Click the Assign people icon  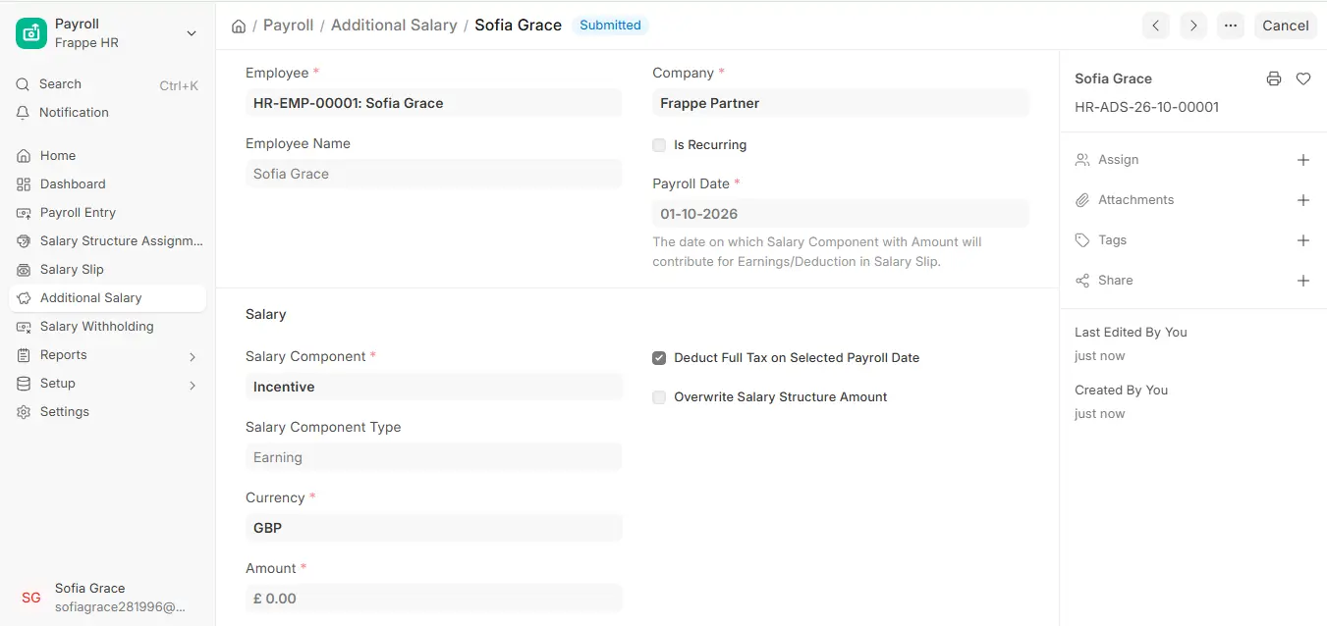1082,160
